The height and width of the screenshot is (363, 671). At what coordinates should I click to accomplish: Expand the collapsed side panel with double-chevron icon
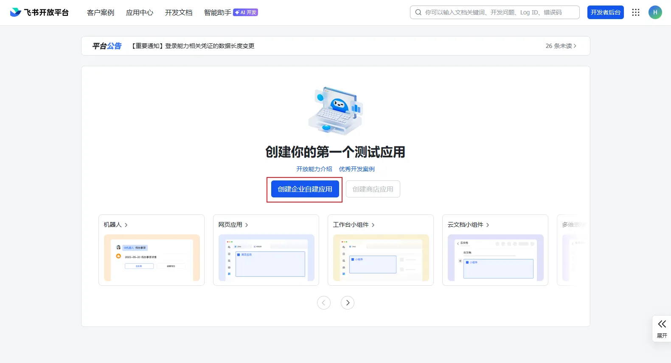(662, 328)
